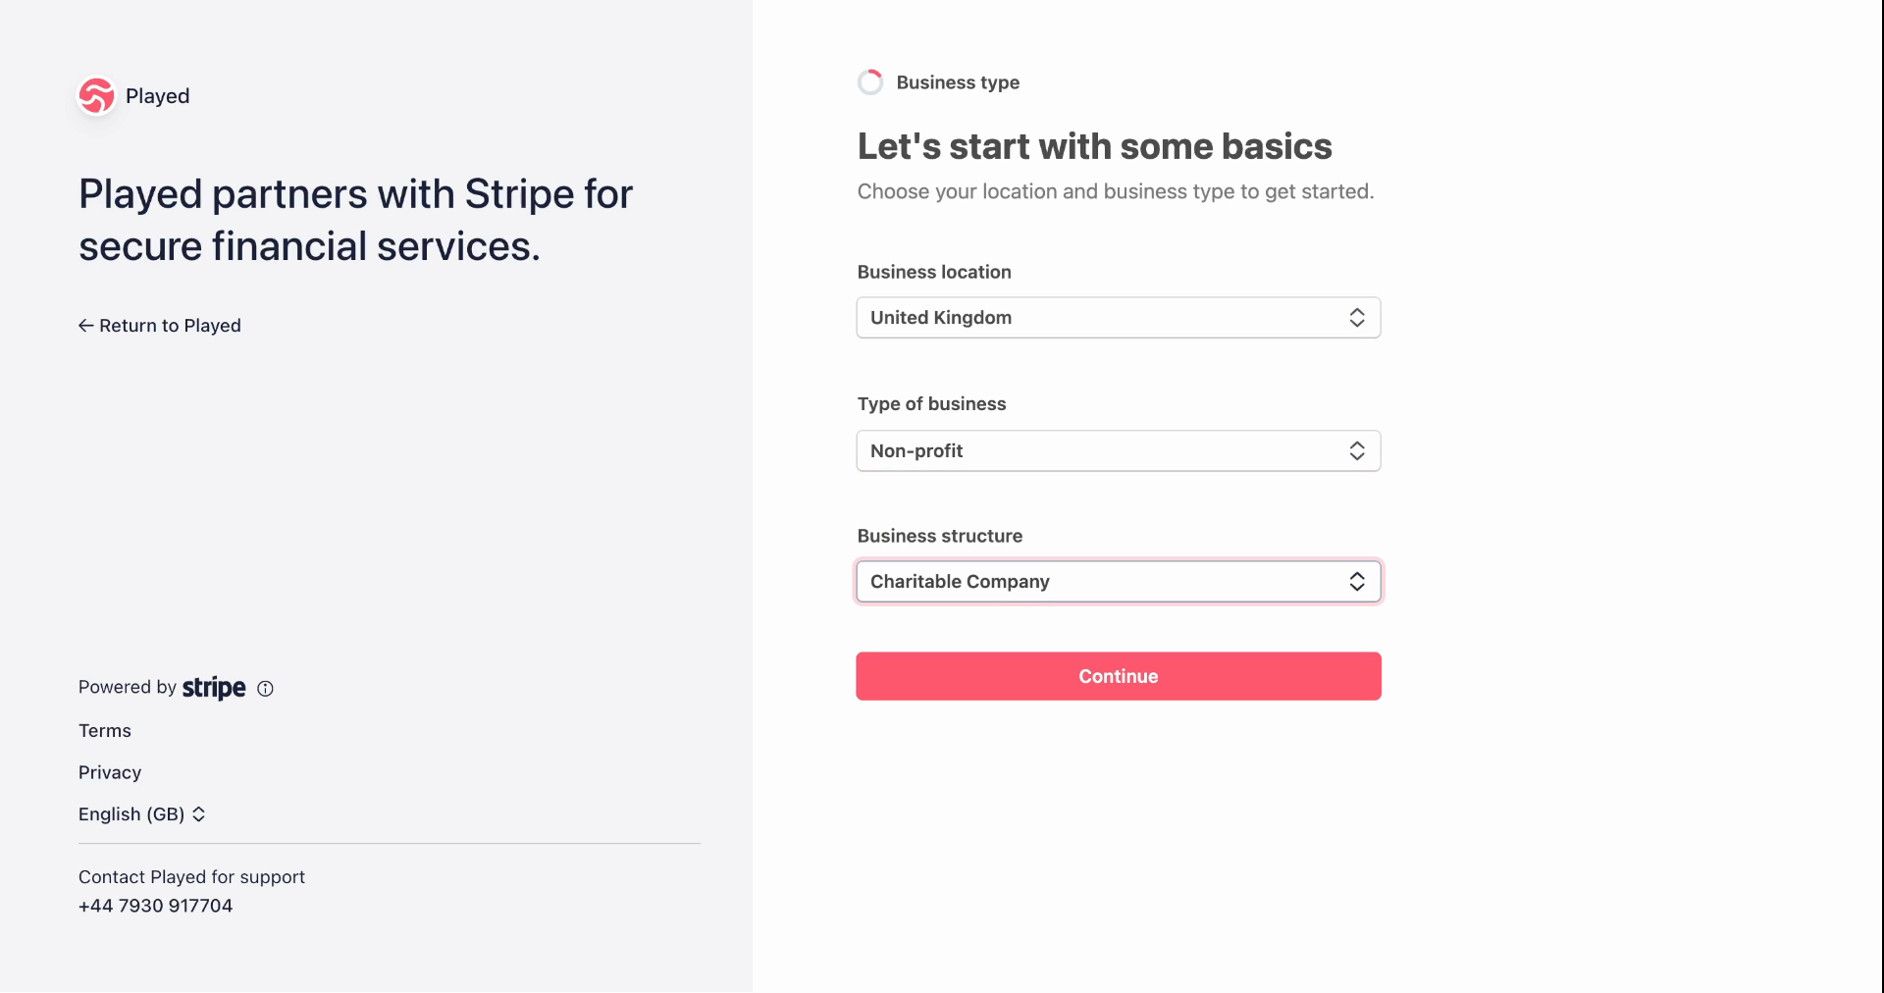Click the Business type progress spinner icon
The width and height of the screenshot is (1884, 993).
(x=870, y=82)
